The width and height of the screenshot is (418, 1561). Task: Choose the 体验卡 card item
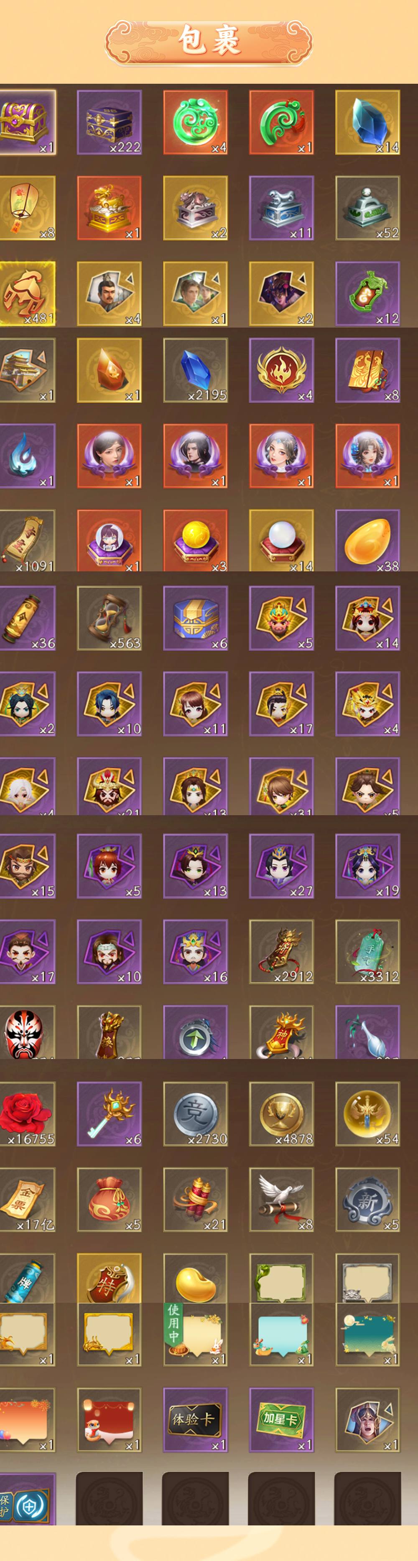click(195, 1420)
